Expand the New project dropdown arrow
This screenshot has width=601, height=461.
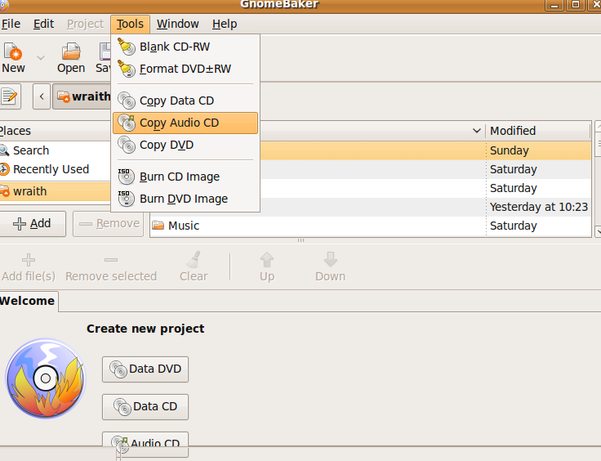click(x=41, y=58)
